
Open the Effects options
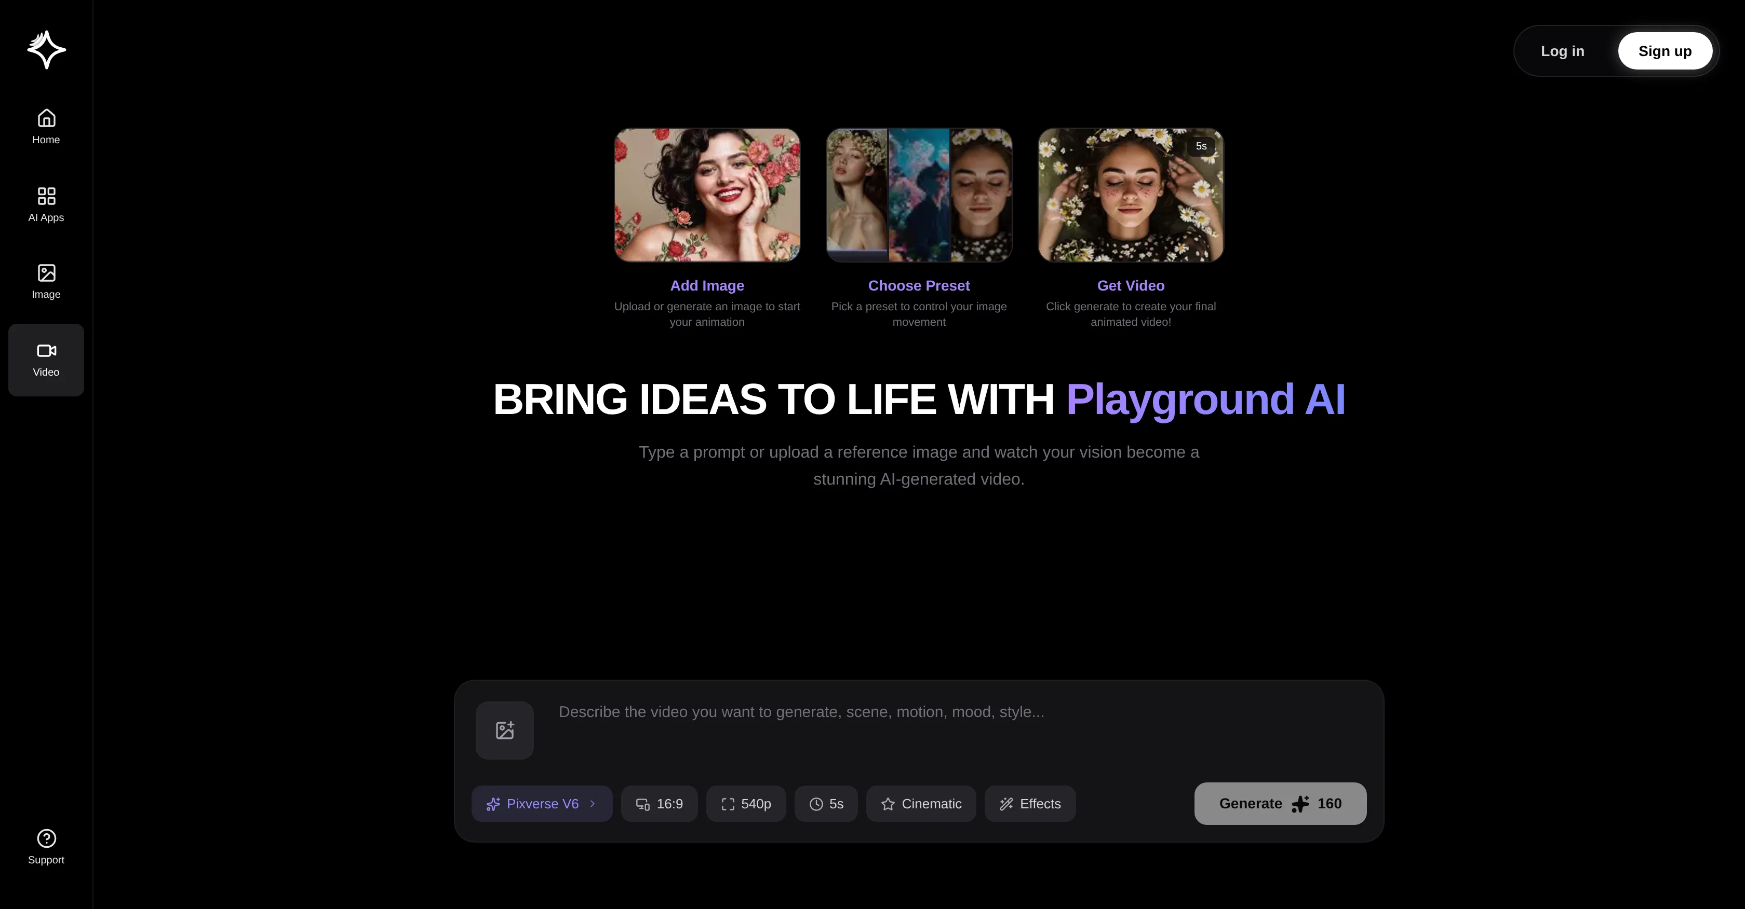pos(1030,803)
